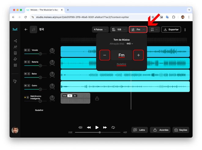
Task: Click the fast-forward icon
Action: point(105,127)
